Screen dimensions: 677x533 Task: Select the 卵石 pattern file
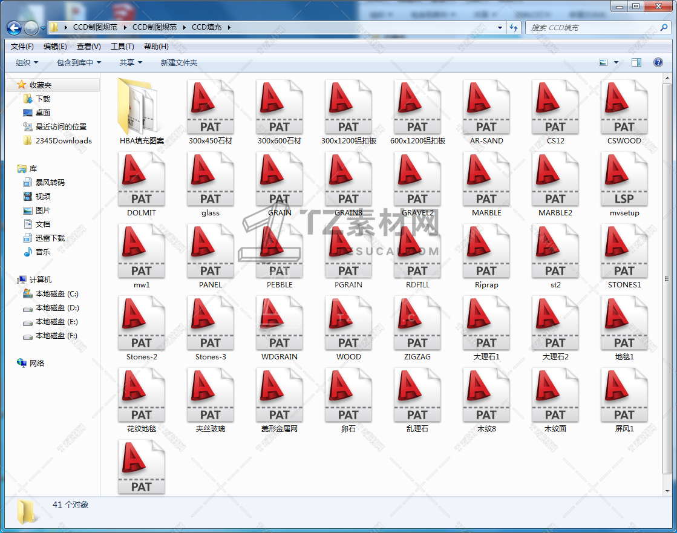coord(348,400)
